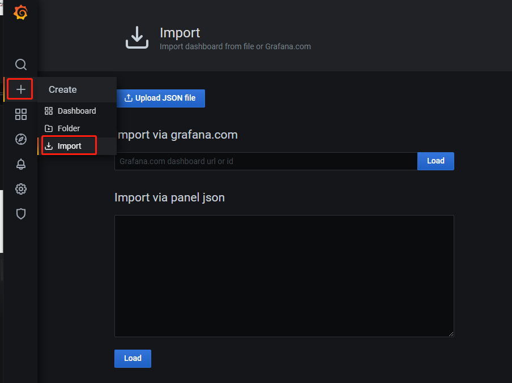The width and height of the screenshot is (512, 383).
Task: Open Dashboards via the four-squares sidebar icon
Action: click(21, 114)
